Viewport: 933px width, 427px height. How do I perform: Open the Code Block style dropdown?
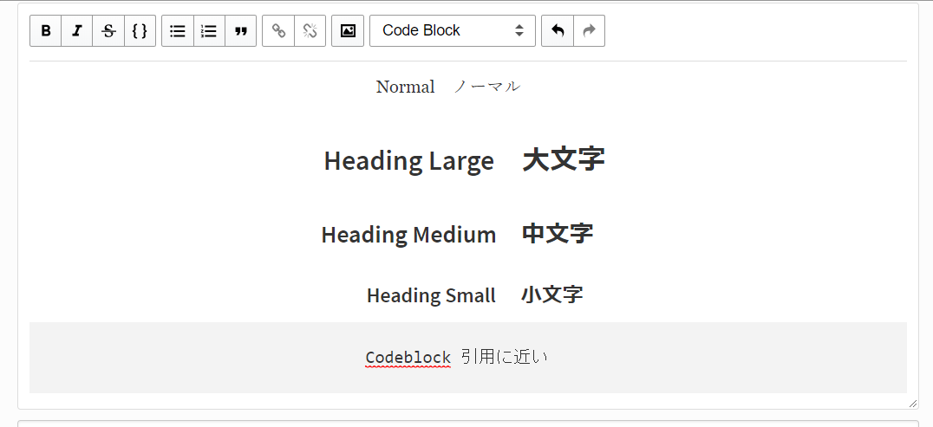[x=453, y=31]
